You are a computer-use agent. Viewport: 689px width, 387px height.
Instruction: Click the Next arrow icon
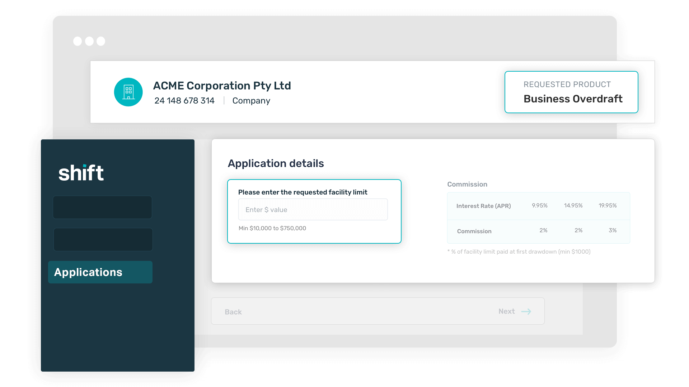coord(526,312)
